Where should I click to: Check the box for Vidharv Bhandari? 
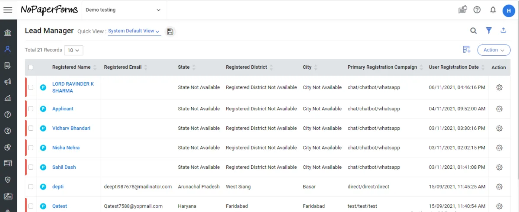tap(31, 128)
